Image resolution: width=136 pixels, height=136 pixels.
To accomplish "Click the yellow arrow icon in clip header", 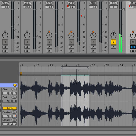I will (x=15, y=85).
